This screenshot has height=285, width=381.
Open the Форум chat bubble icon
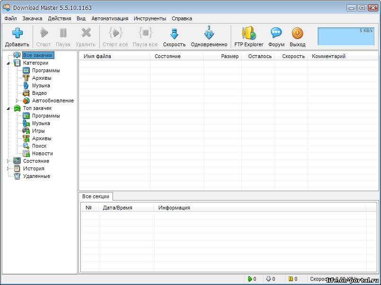(x=276, y=33)
